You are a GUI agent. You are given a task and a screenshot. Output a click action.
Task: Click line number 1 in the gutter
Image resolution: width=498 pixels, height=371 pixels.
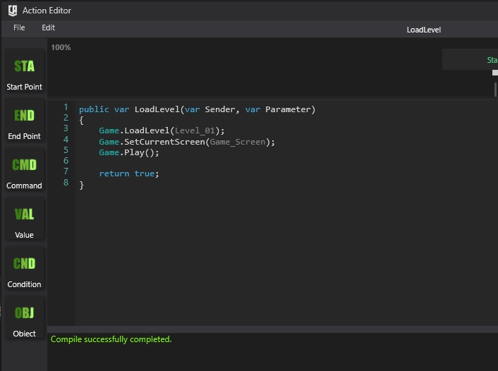[x=66, y=107]
